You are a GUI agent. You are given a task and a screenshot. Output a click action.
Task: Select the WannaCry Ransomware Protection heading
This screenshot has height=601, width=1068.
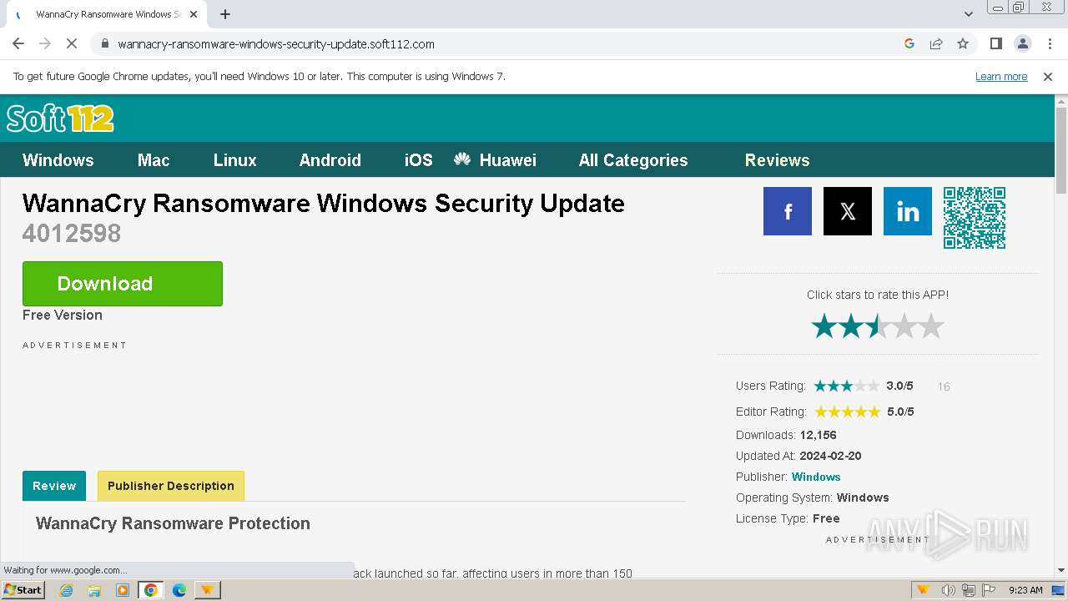click(173, 523)
